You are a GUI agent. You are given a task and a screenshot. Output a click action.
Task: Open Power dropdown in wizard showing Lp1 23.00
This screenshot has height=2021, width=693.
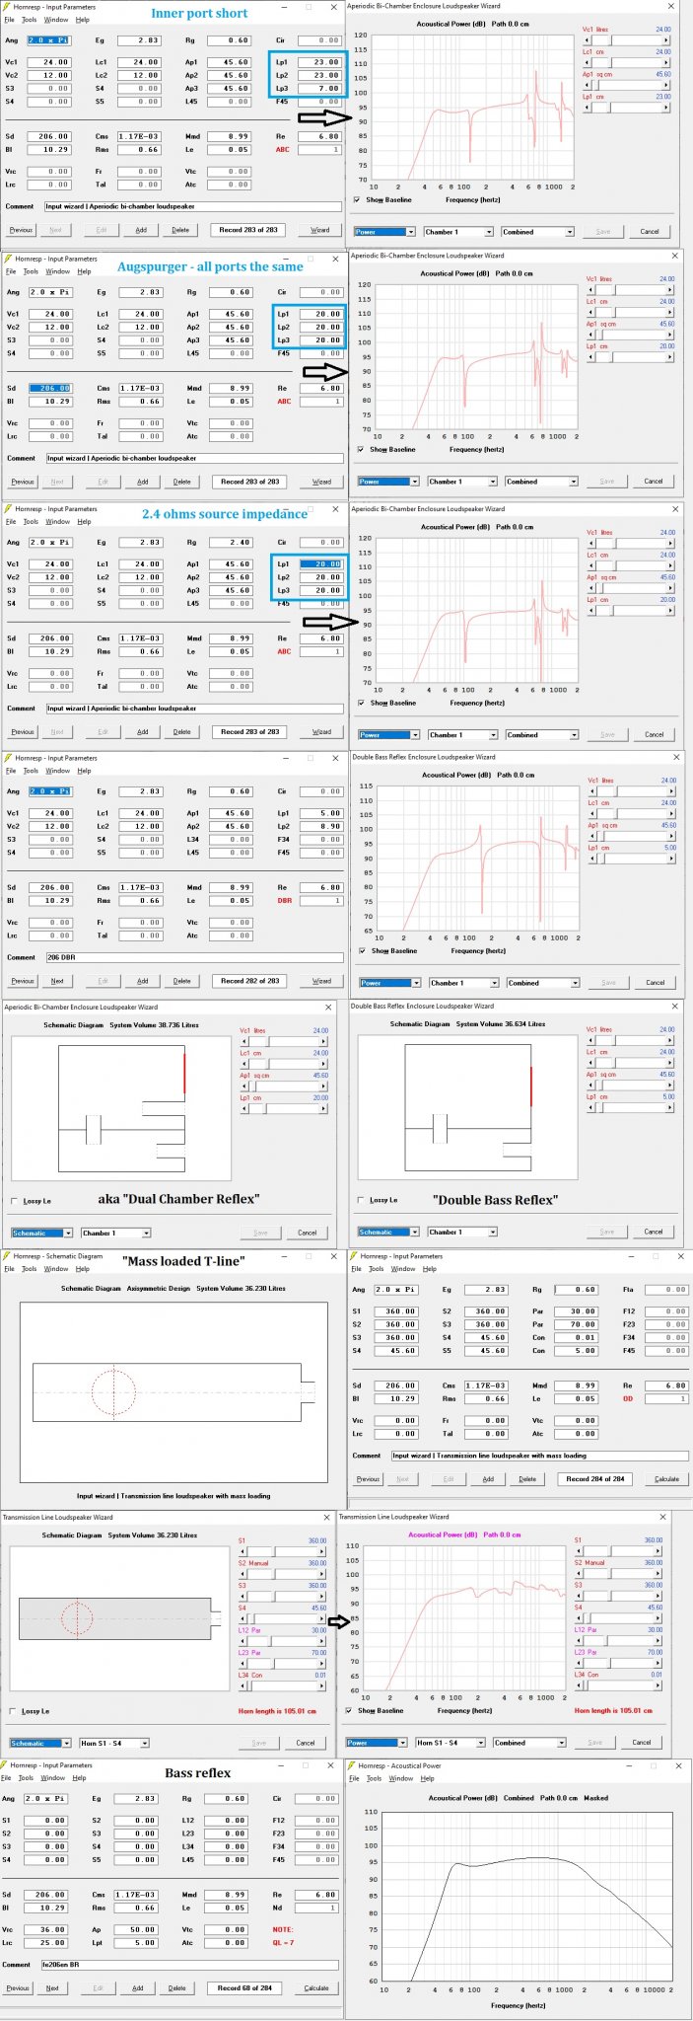[384, 232]
